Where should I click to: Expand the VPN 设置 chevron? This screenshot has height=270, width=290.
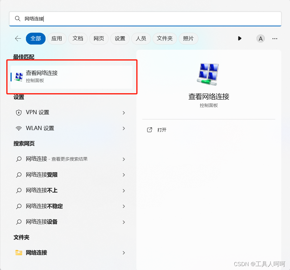[x=124, y=113]
